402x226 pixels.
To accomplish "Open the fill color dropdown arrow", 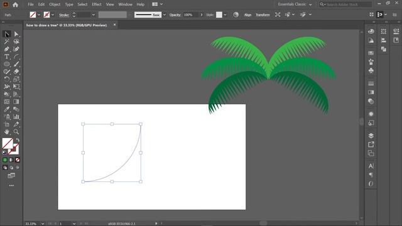I will 39,15.
